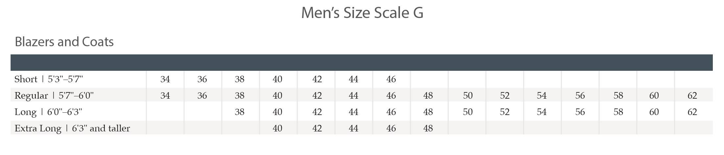The image size is (724, 155).
Task: Select the "Long | 6'0"–6'3"" row label
Action: tap(48, 112)
